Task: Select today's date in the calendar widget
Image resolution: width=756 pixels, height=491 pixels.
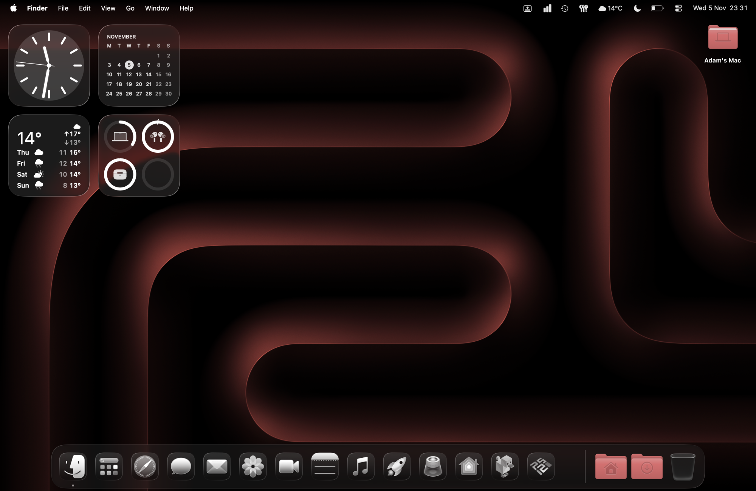Action: (x=129, y=65)
